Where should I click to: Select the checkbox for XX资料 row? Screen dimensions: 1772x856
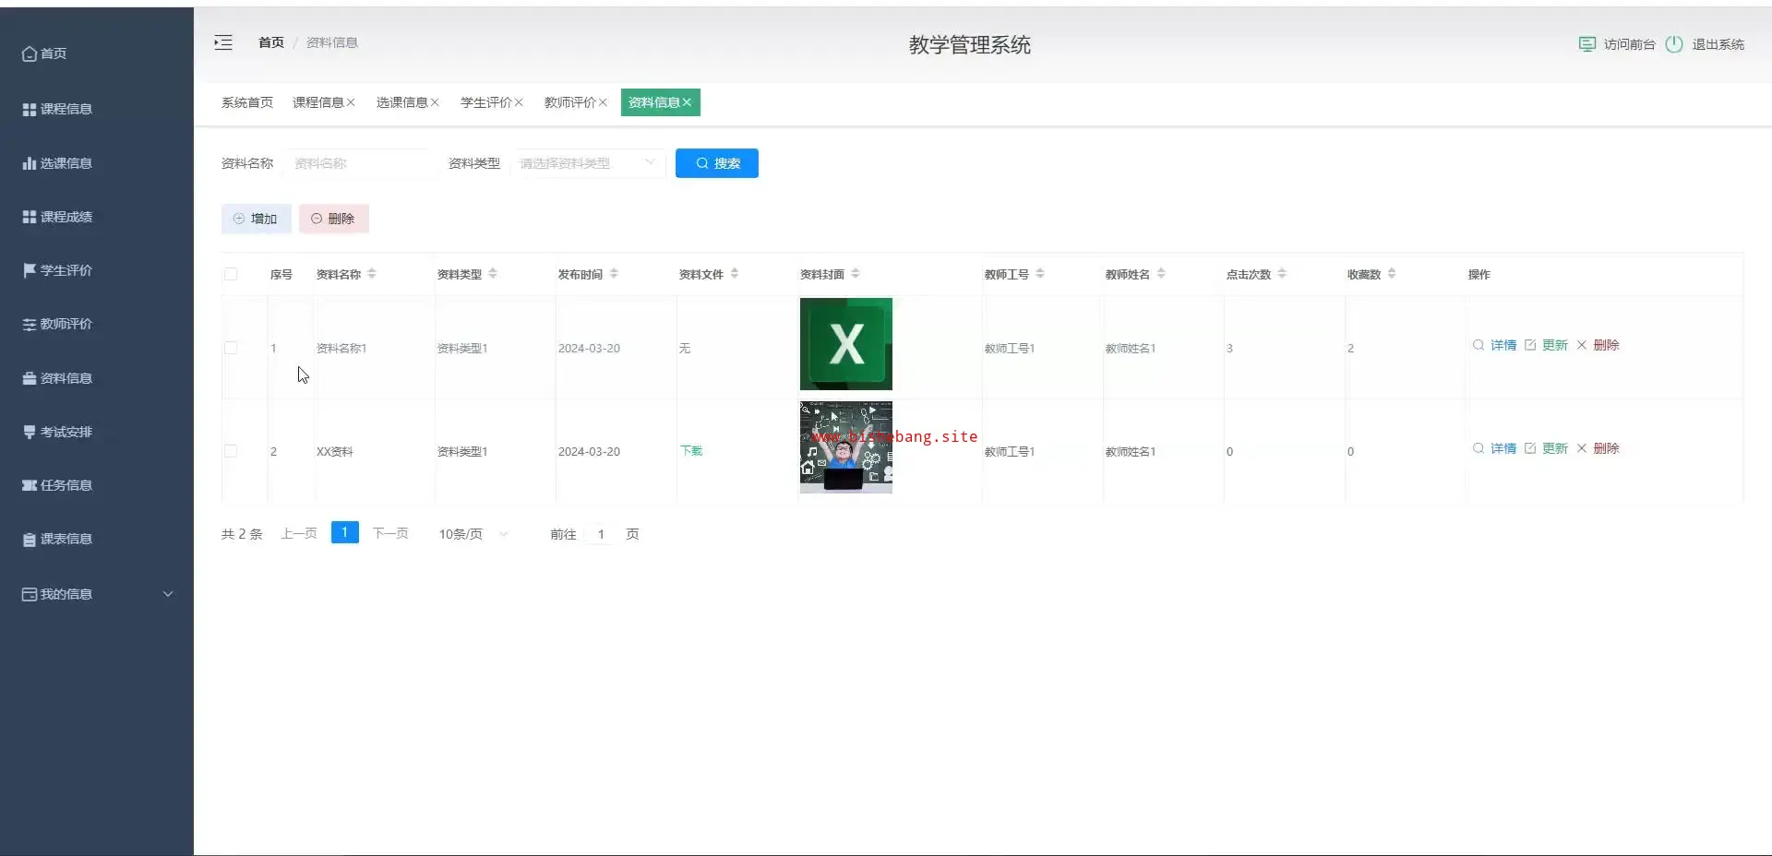(x=231, y=451)
